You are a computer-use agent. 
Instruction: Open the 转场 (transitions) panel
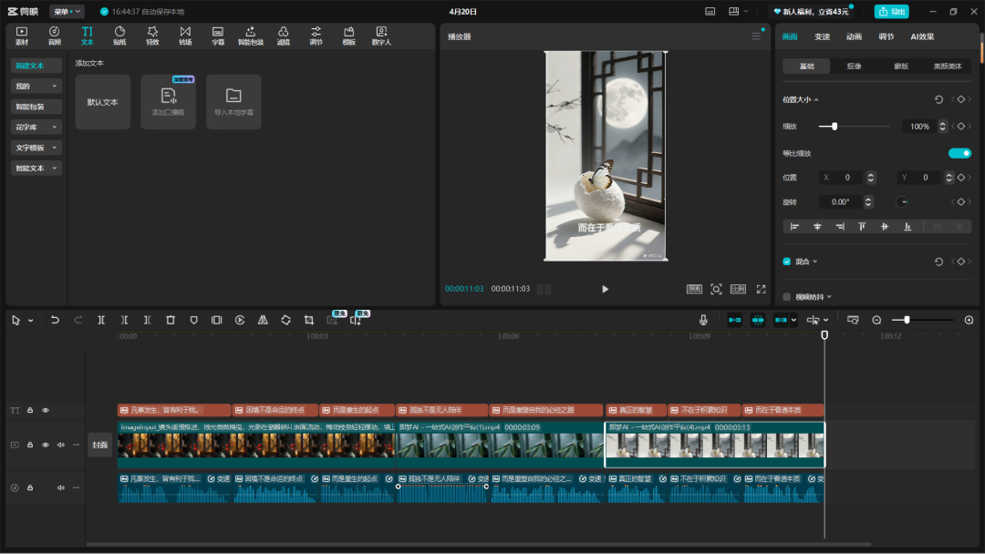click(x=185, y=36)
